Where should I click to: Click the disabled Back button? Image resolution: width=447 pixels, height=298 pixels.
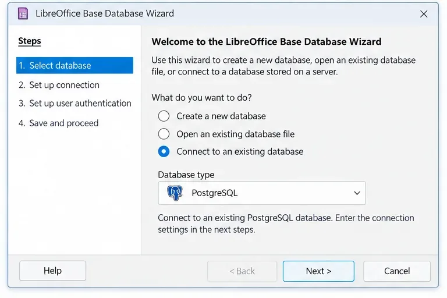click(x=242, y=271)
